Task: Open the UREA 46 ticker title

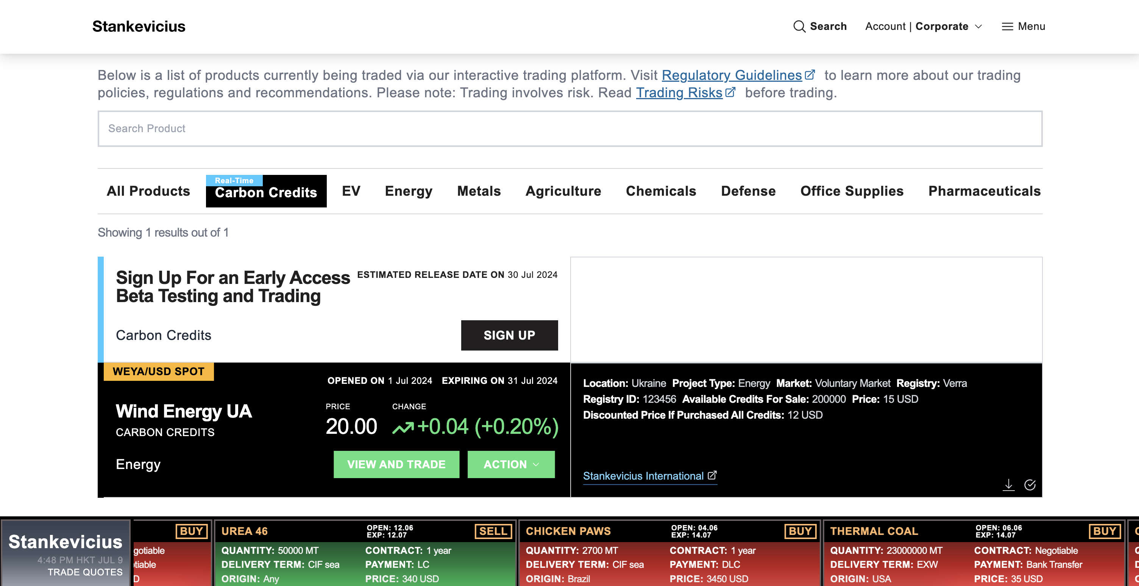Action: tap(245, 531)
